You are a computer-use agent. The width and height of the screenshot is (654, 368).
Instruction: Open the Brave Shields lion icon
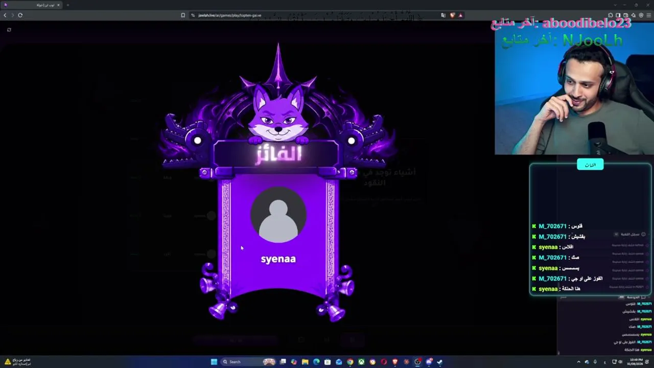click(452, 15)
